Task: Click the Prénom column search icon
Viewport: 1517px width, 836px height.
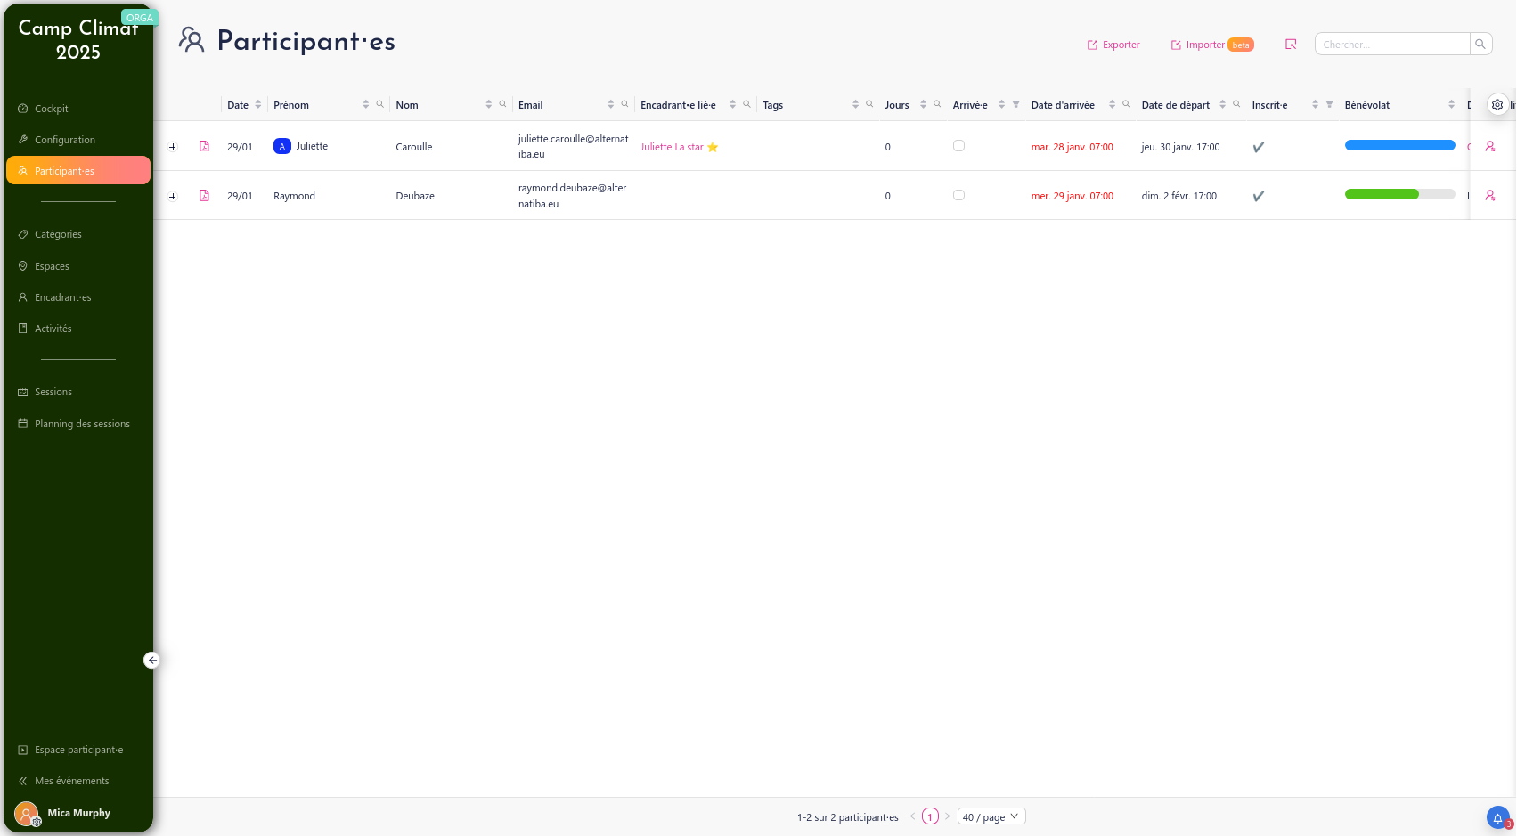Action: [380, 104]
